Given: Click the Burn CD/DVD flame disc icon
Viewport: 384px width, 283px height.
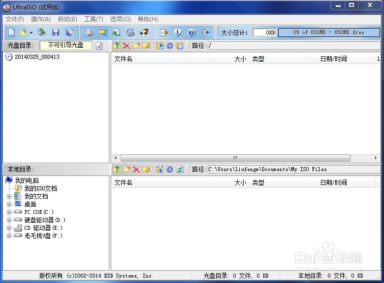Looking at the screenshot, I should (x=144, y=33).
